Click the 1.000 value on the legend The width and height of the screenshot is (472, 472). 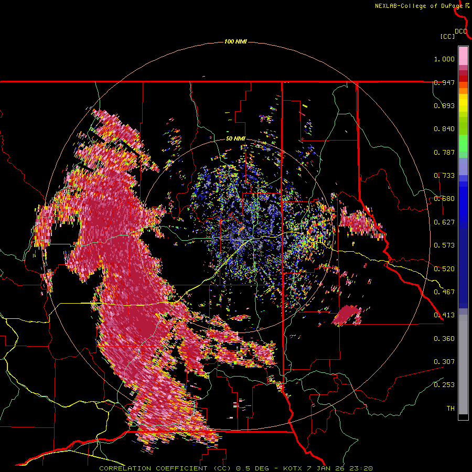[444, 59]
